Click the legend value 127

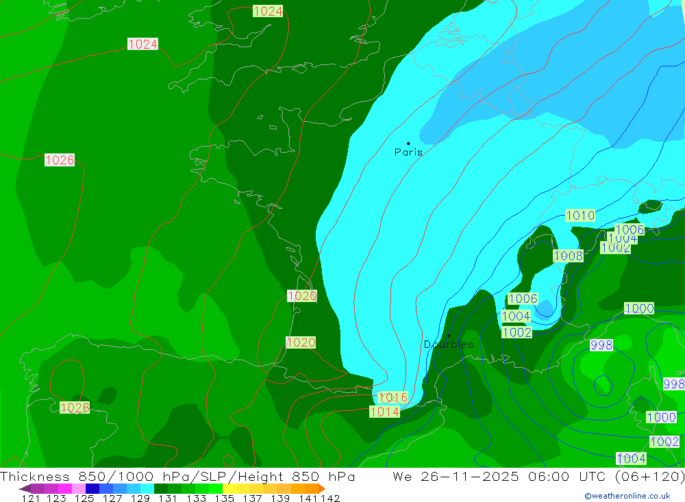pyautogui.click(x=112, y=499)
